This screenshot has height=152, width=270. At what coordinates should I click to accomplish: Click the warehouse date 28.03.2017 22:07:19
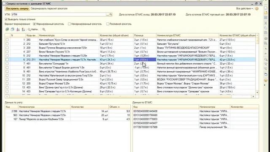click(x=163, y=15)
